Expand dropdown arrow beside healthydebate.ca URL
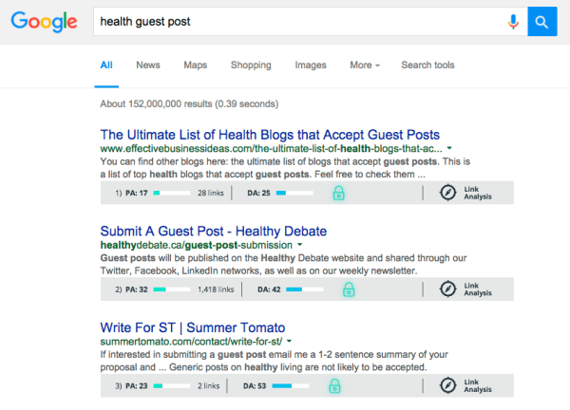The height and width of the screenshot is (410, 570). [299, 245]
